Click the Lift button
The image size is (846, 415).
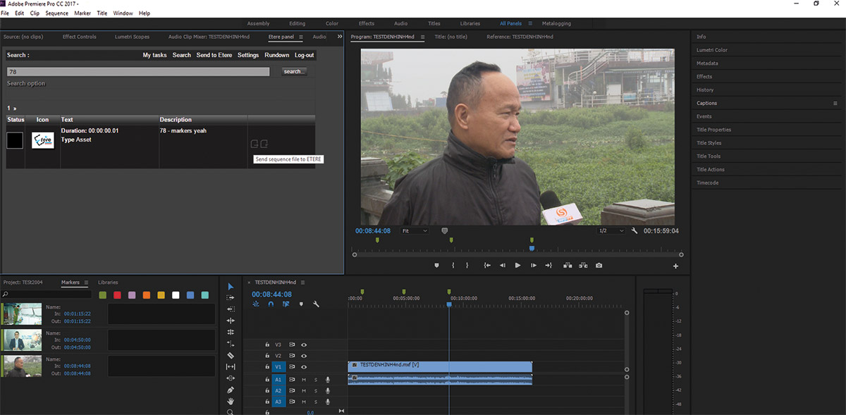568,266
